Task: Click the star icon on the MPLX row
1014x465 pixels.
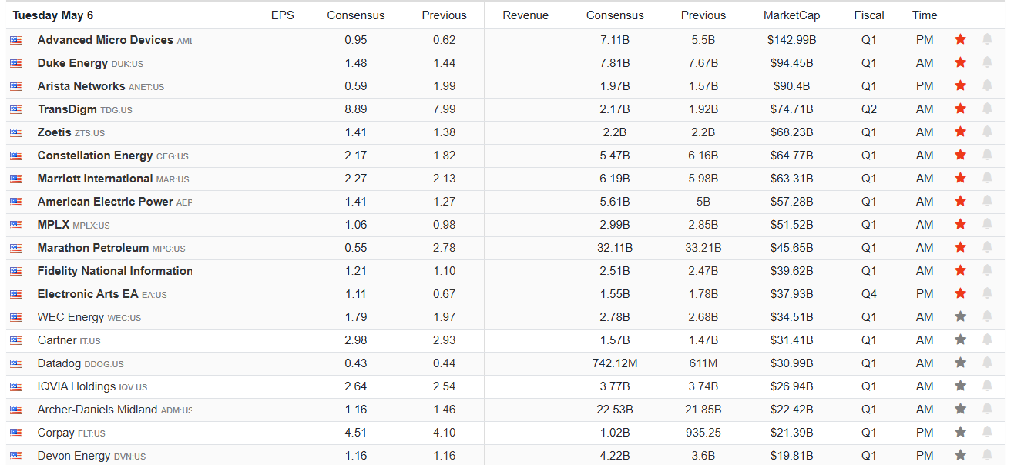Action: click(x=960, y=224)
